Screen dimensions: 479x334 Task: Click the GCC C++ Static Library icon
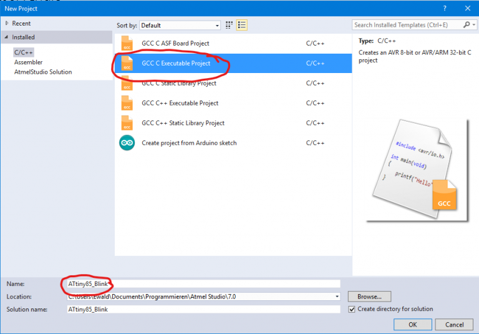pos(127,124)
